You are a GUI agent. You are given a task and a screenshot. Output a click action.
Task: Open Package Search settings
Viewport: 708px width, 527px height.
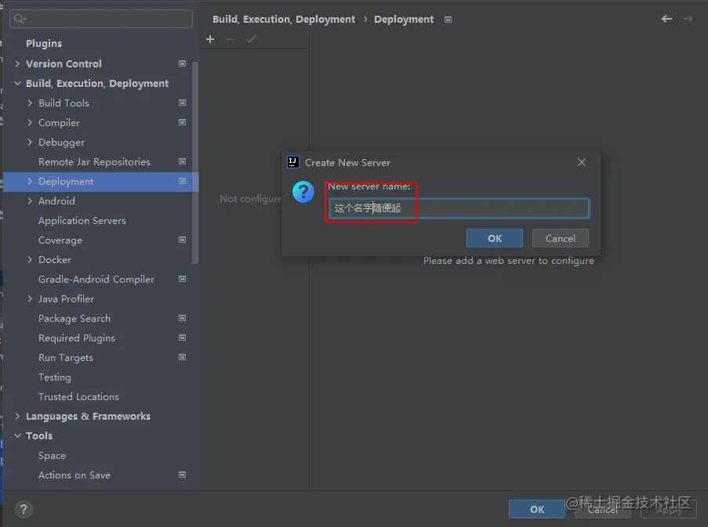(74, 318)
